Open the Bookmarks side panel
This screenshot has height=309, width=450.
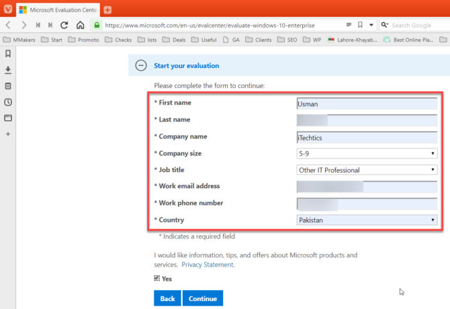pyautogui.click(x=8, y=53)
